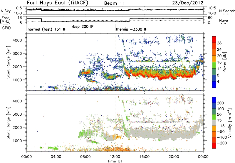235x163 pixels.
Task: Click 'Slant Range [km]' on velocity panel
Action: 8,123
